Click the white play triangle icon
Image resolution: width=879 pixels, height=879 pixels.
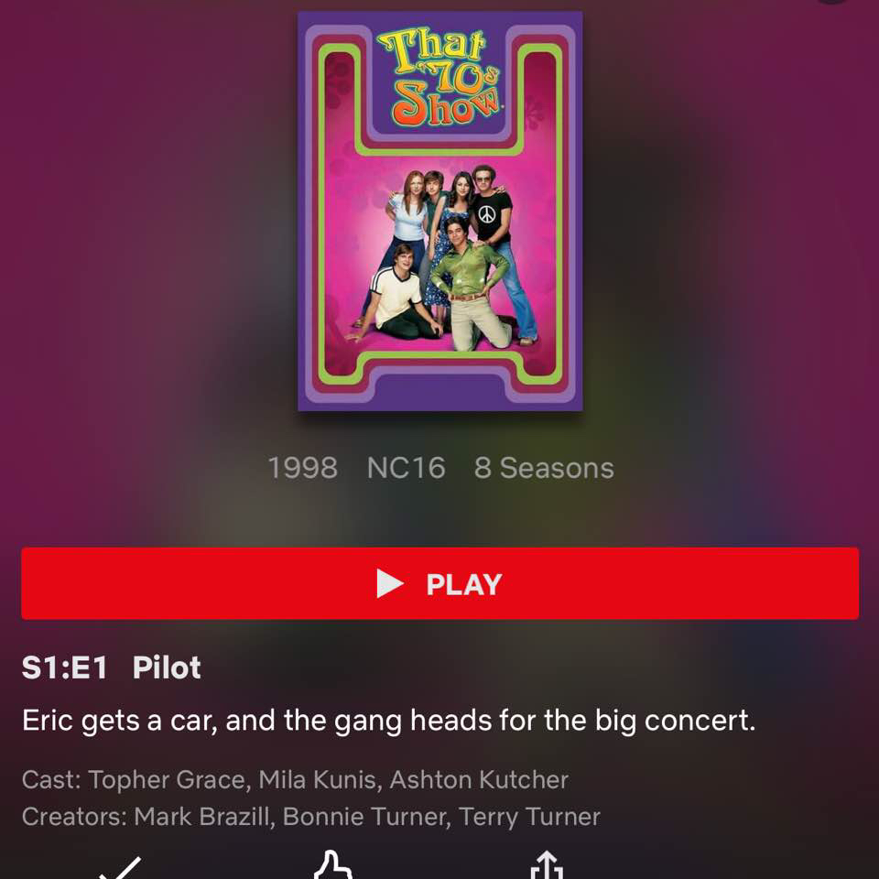click(x=390, y=583)
